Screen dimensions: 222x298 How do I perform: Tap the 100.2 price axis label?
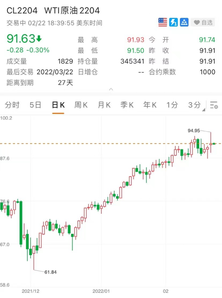point(6,118)
